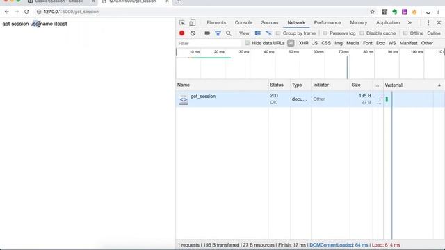Open the Application tab

click(x=388, y=22)
